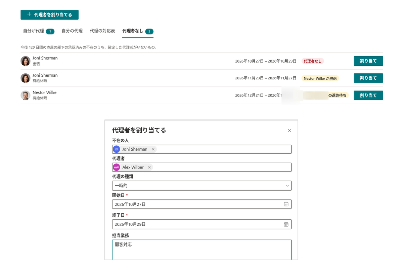Click the 代理者を割り当てる button at top
This screenshot has height=268, width=403.
point(49,15)
